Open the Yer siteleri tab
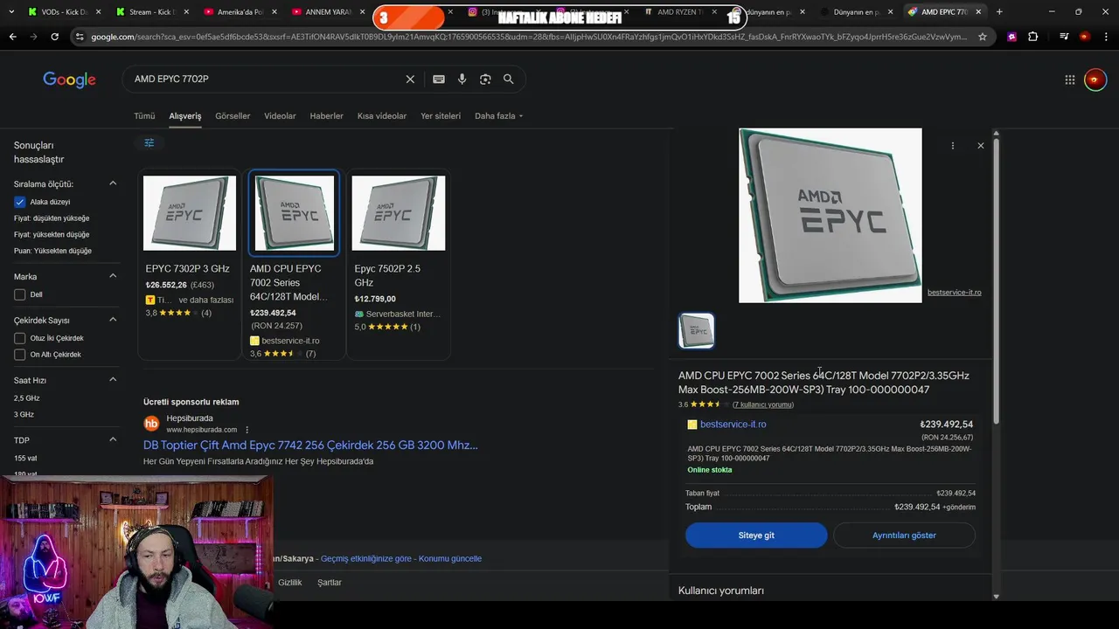1119x629 pixels. (441, 116)
